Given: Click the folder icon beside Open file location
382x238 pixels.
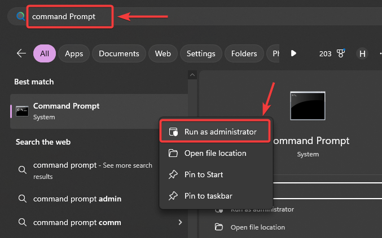Looking at the screenshot, I should pyautogui.click(x=174, y=153).
